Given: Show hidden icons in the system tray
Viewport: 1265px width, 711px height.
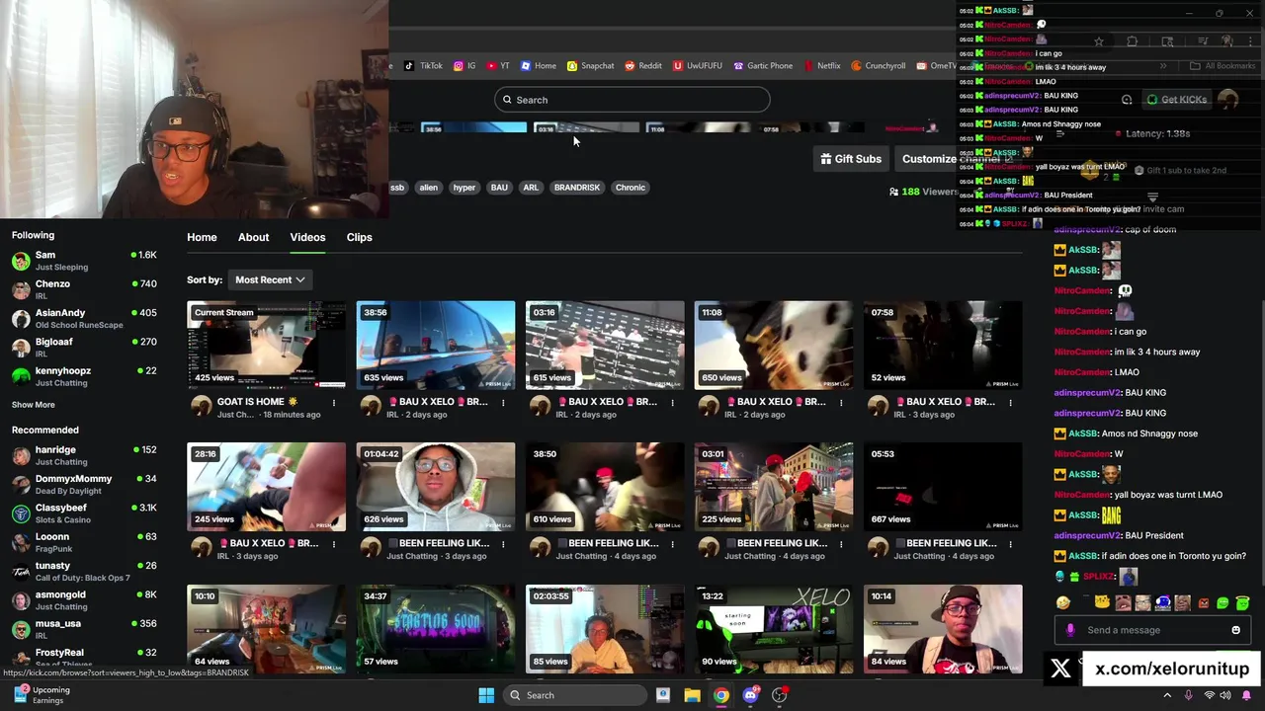Looking at the screenshot, I should [1167, 695].
